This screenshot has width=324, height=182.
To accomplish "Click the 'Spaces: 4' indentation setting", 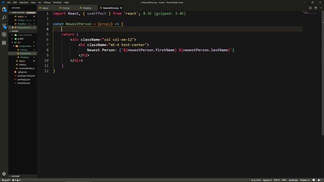I will (x=267, y=180).
